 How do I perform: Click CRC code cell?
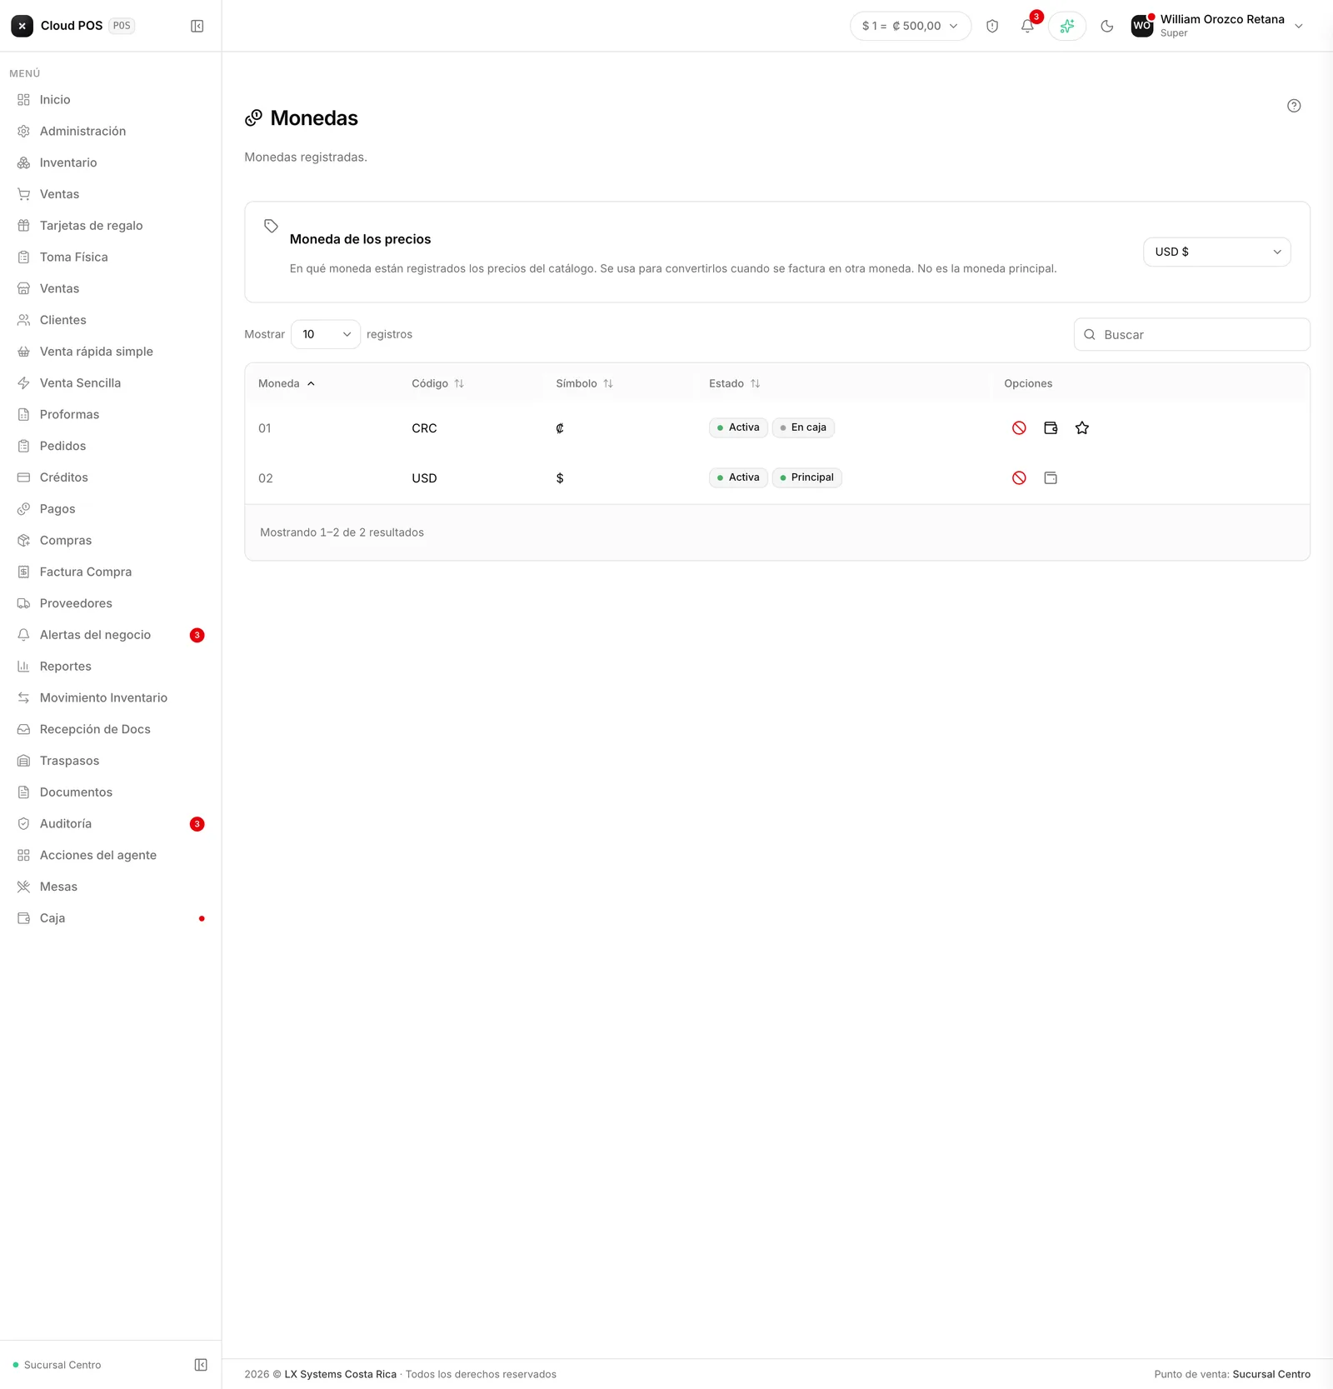(x=424, y=428)
